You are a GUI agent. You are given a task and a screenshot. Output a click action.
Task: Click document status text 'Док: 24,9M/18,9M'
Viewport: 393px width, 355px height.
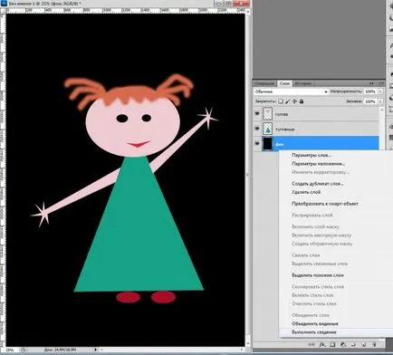click(x=60, y=350)
